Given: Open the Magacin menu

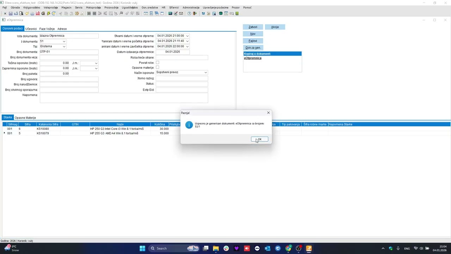Looking at the screenshot, I should click(x=66, y=7).
